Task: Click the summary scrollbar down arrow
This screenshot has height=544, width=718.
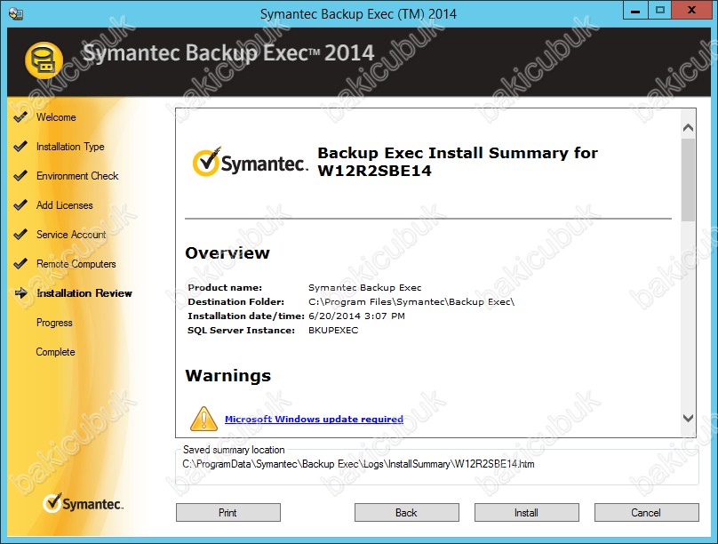Action: pos(688,418)
